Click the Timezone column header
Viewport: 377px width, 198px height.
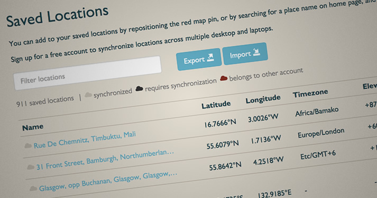[310, 93]
